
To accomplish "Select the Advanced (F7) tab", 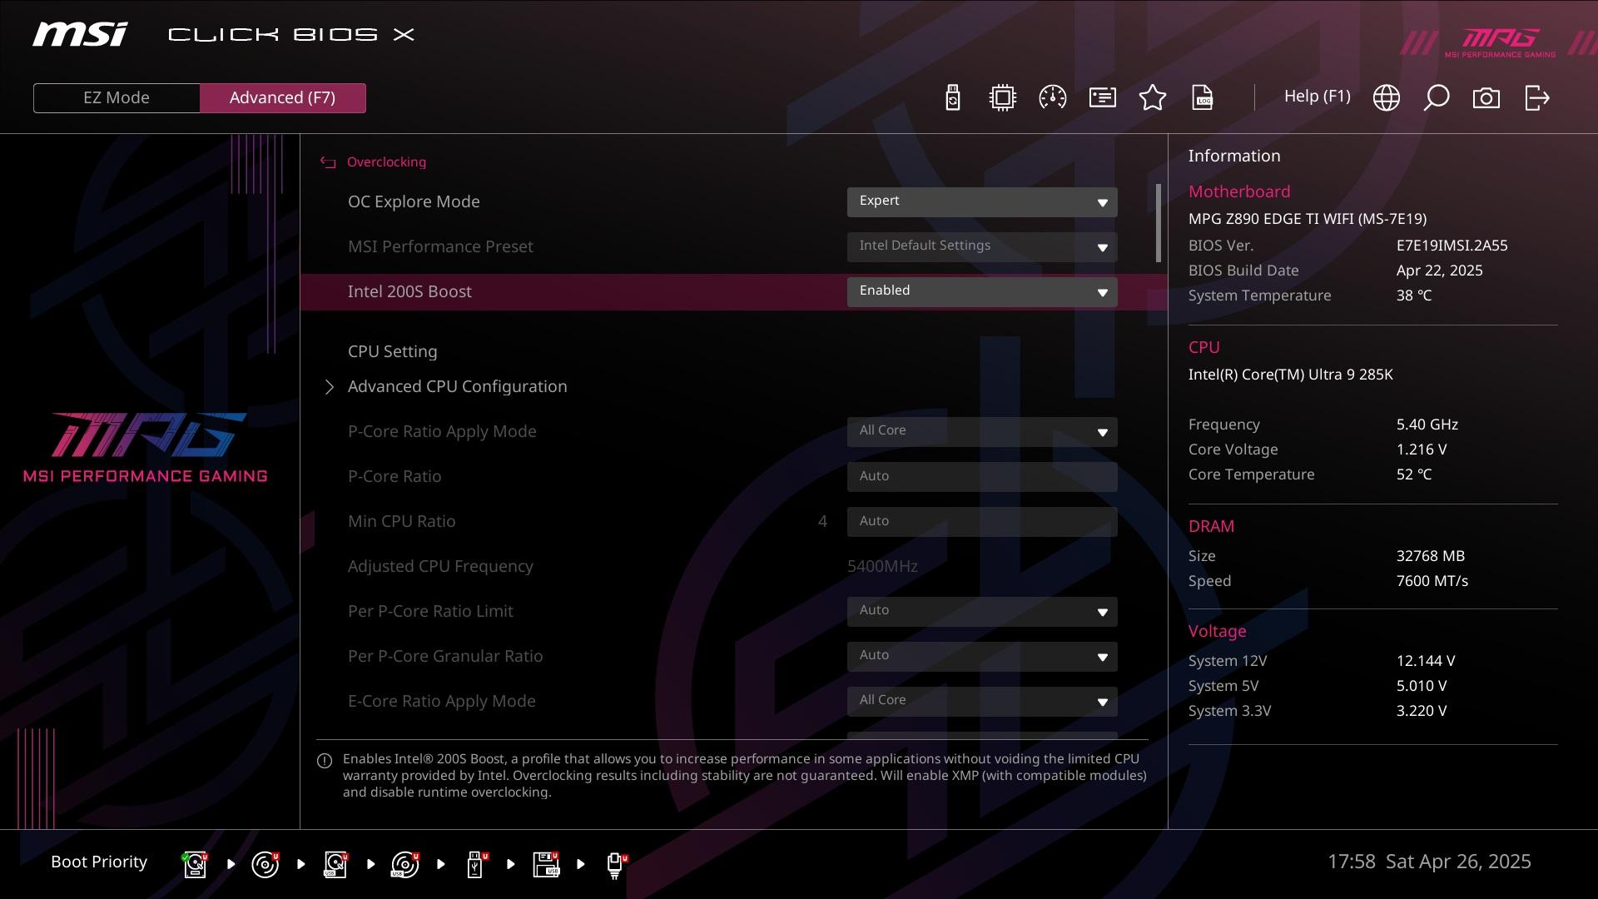I will pos(282,97).
